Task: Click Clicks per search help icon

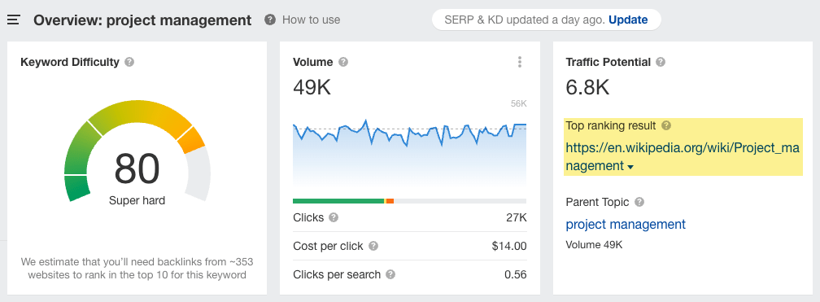Action: pos(390,274)
